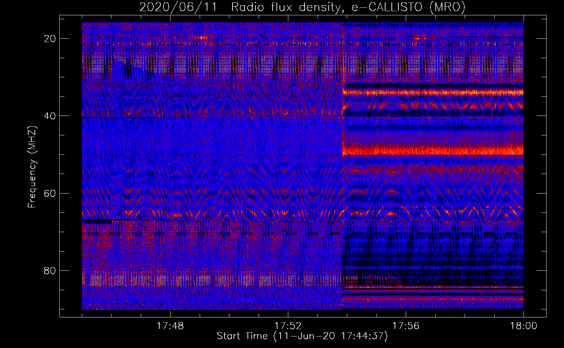Click the "2020/06/11" date in the title
564x348 pixels.
point(178,7)
